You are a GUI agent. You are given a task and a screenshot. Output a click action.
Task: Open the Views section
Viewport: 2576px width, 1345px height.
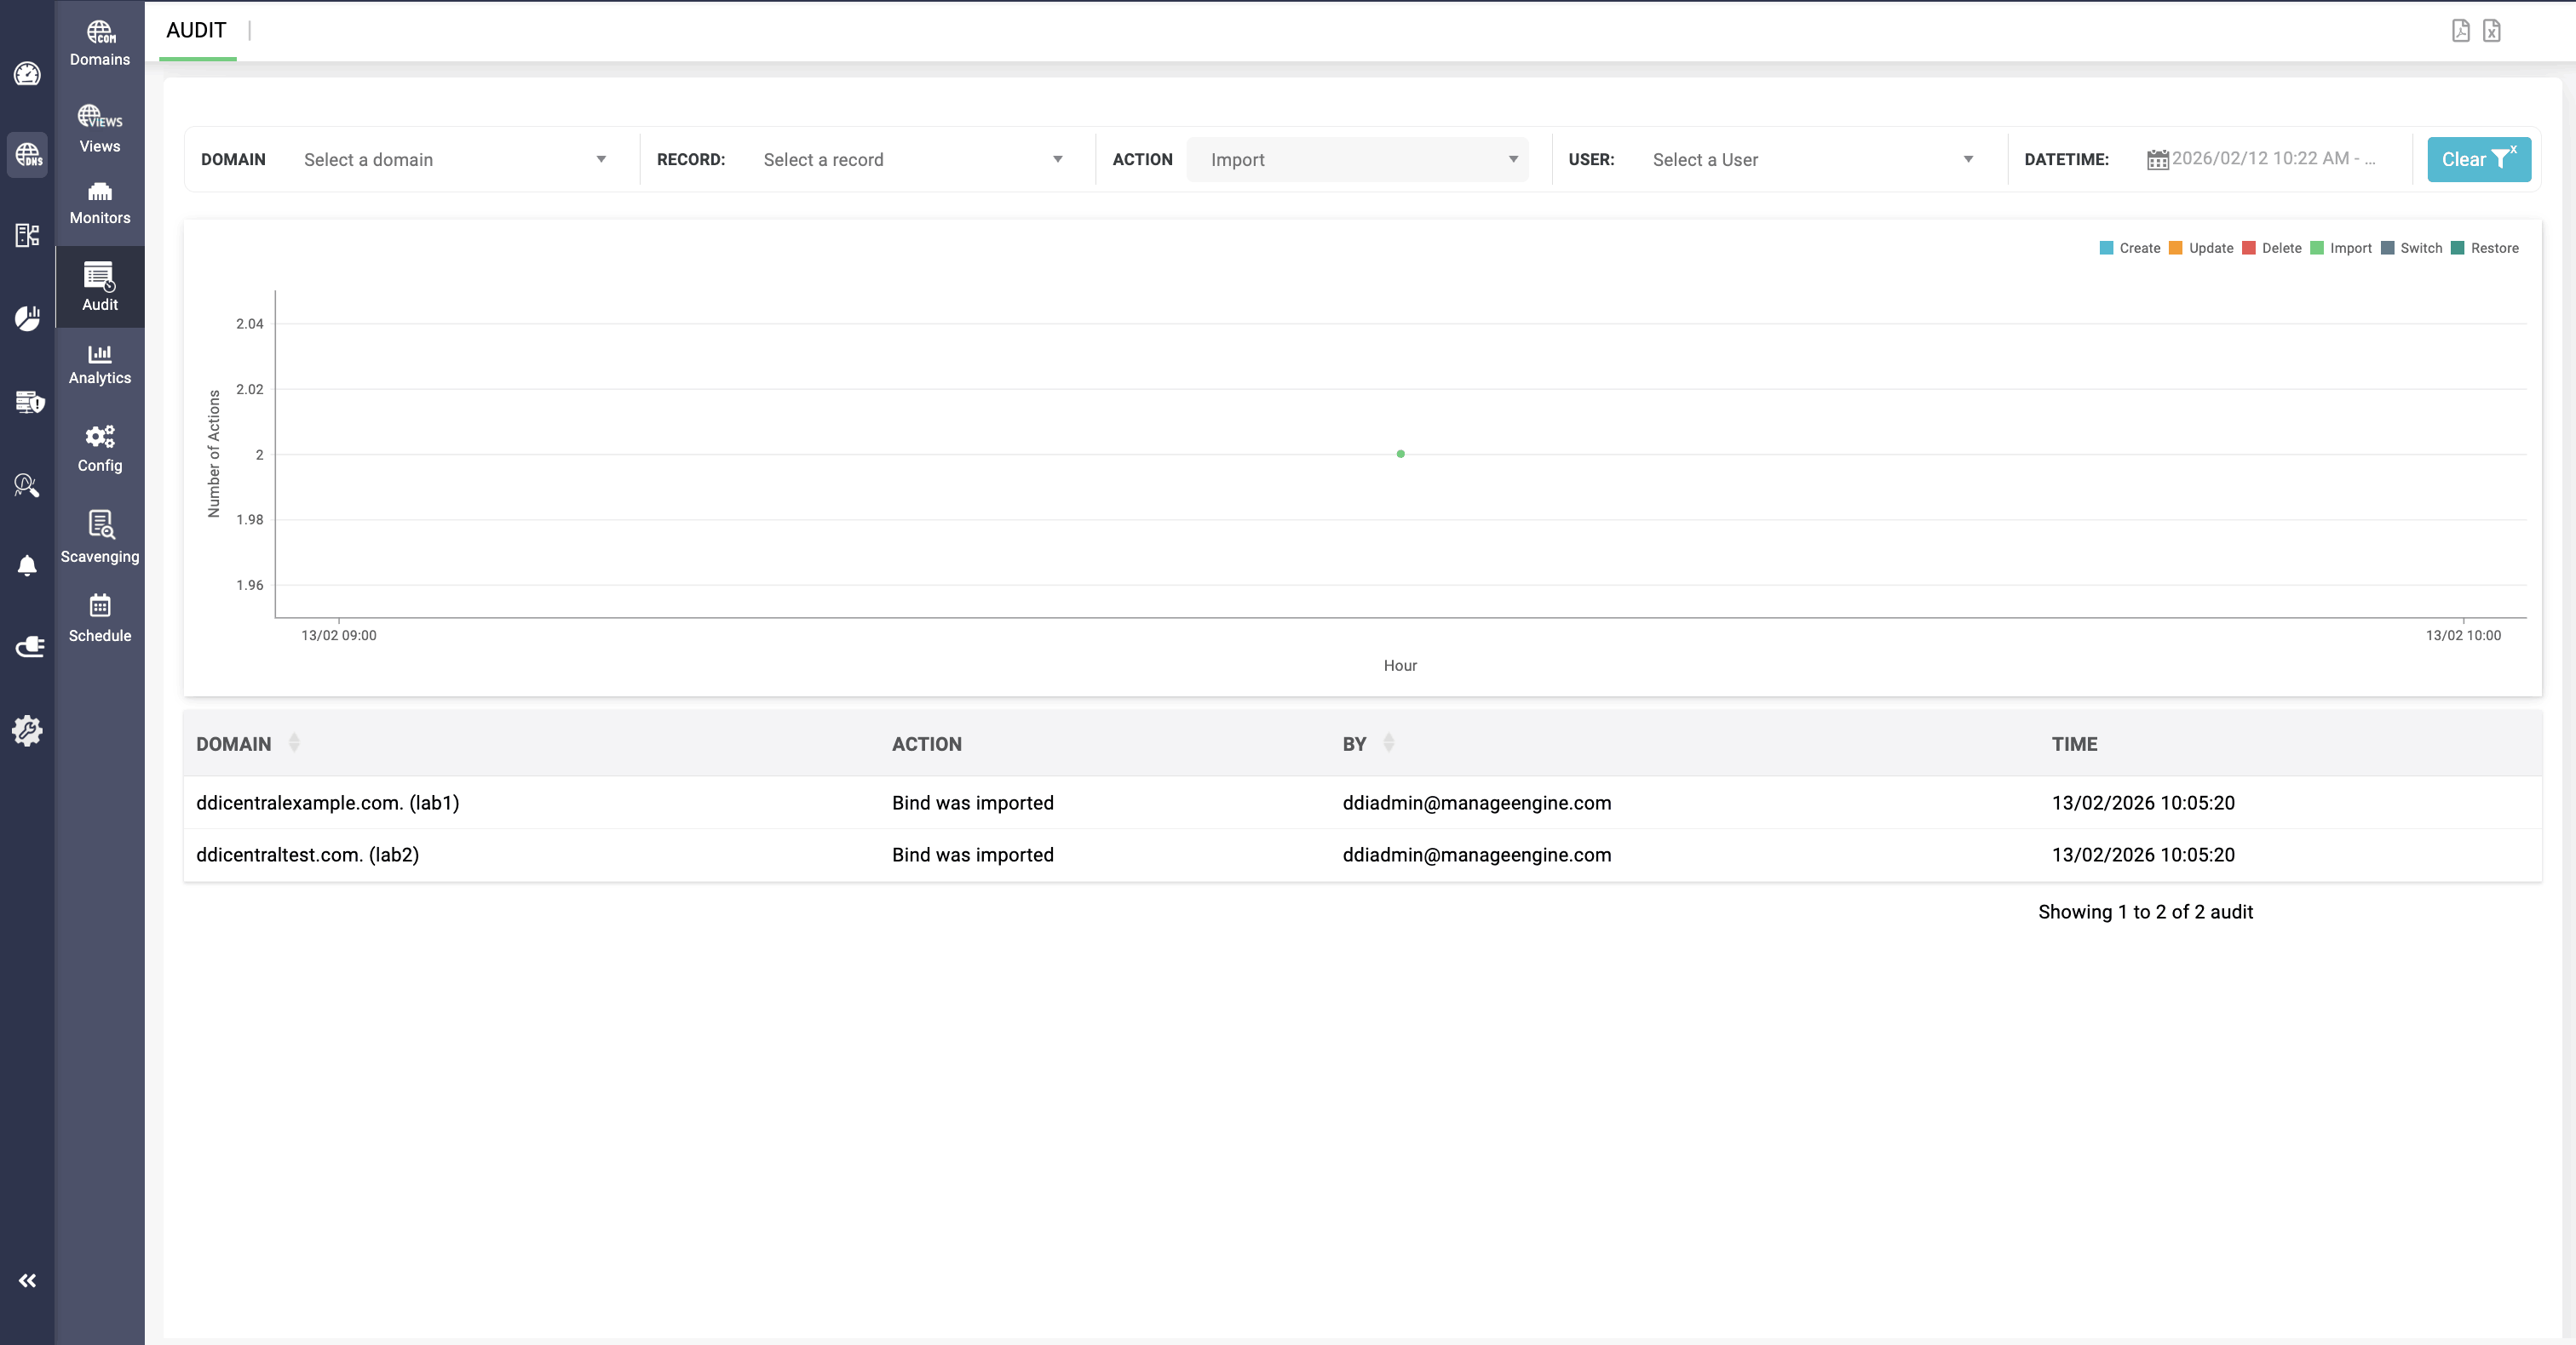click(x=99, y=129)
